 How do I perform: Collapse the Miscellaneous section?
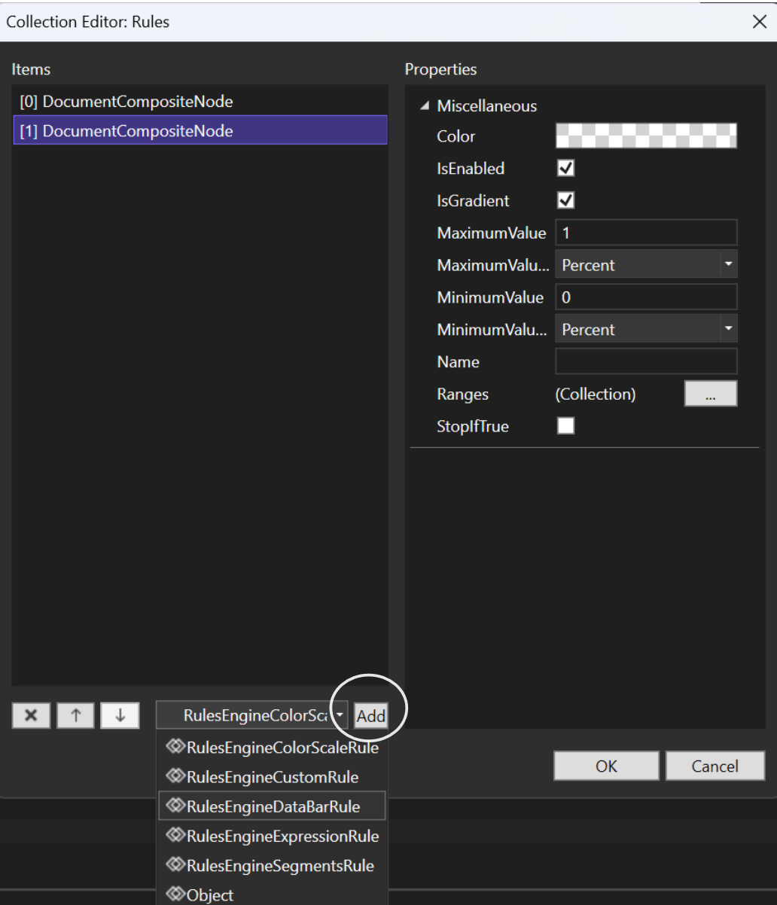click(426, 106)
